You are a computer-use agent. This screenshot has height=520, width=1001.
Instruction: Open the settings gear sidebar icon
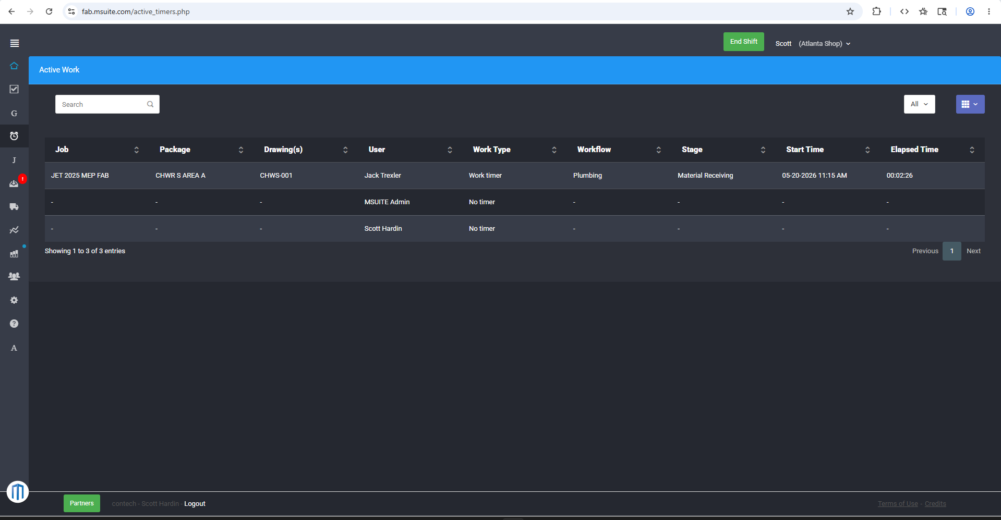point(14,300)
